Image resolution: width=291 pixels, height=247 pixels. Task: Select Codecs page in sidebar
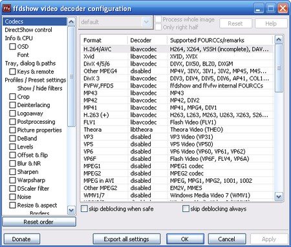34,21
